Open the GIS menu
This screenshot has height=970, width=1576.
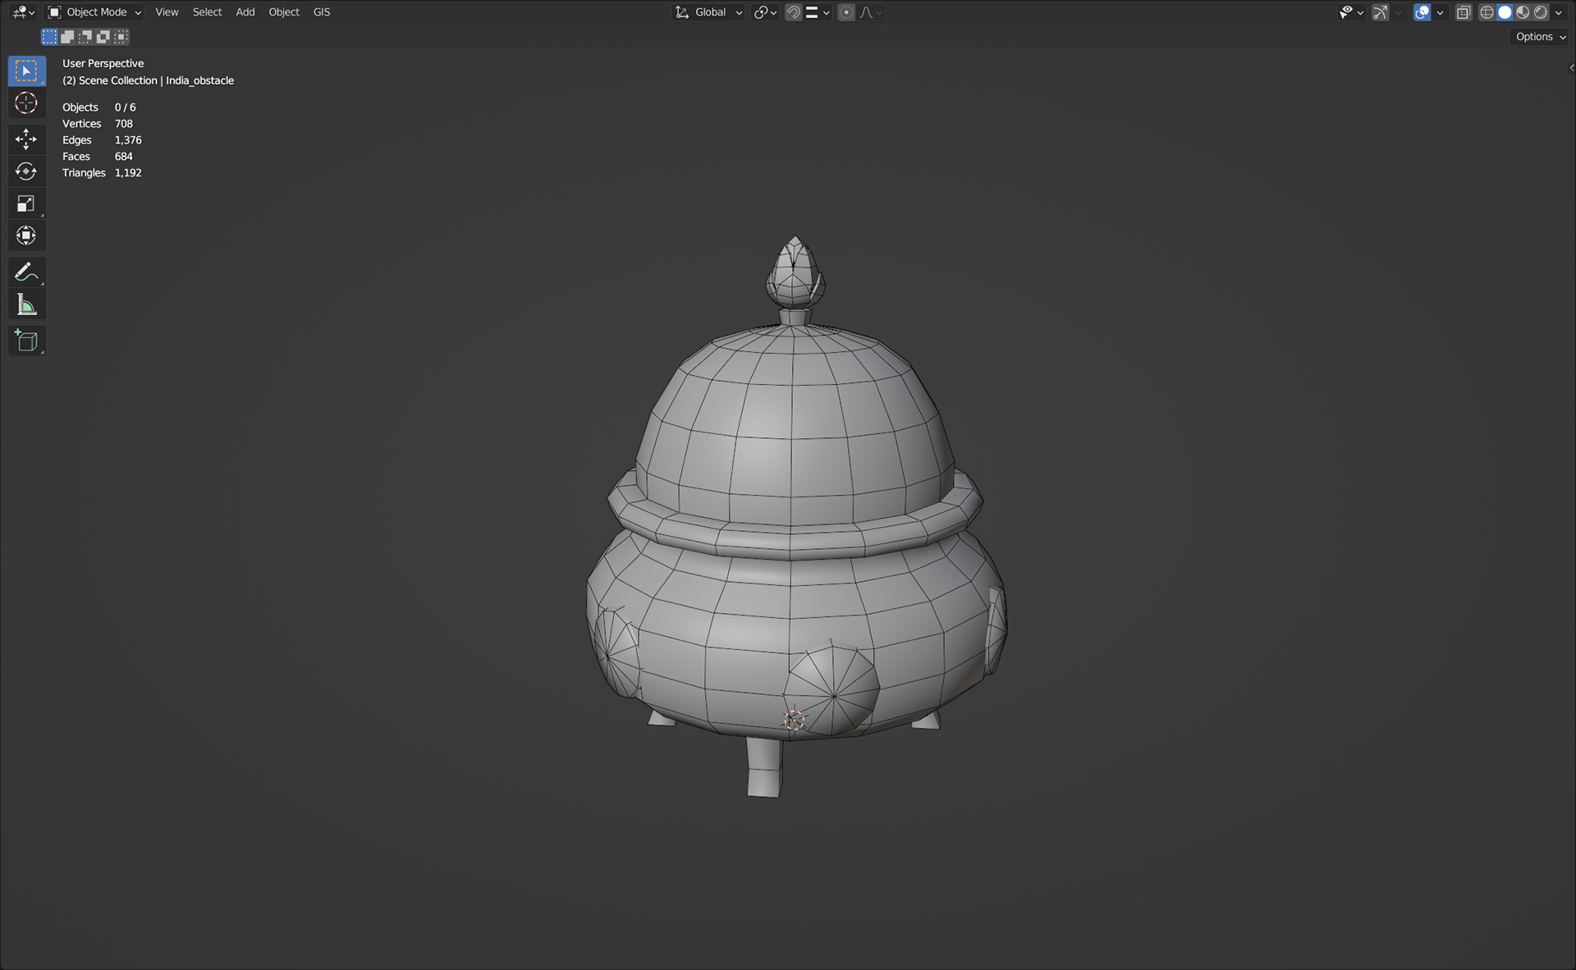pos(322,12)
